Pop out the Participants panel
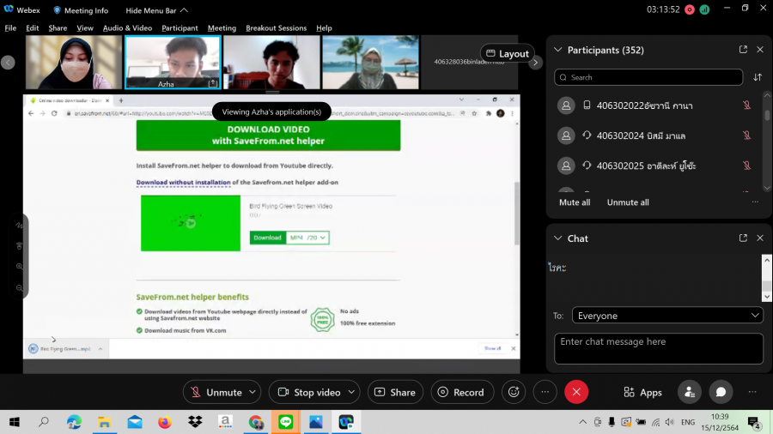This screenshot has height=434, width=773. pyautogui.click(x=743, y=50)
